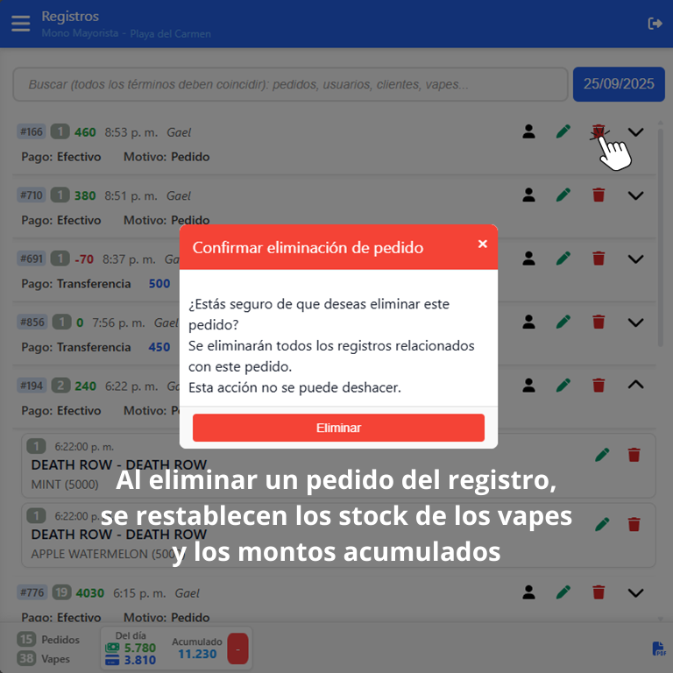Click the 11.230 accumulated total

pos(197,654)
